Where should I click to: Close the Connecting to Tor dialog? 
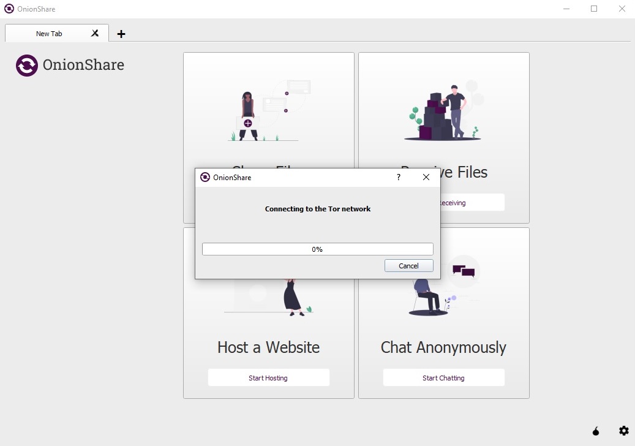pos(426,177)
